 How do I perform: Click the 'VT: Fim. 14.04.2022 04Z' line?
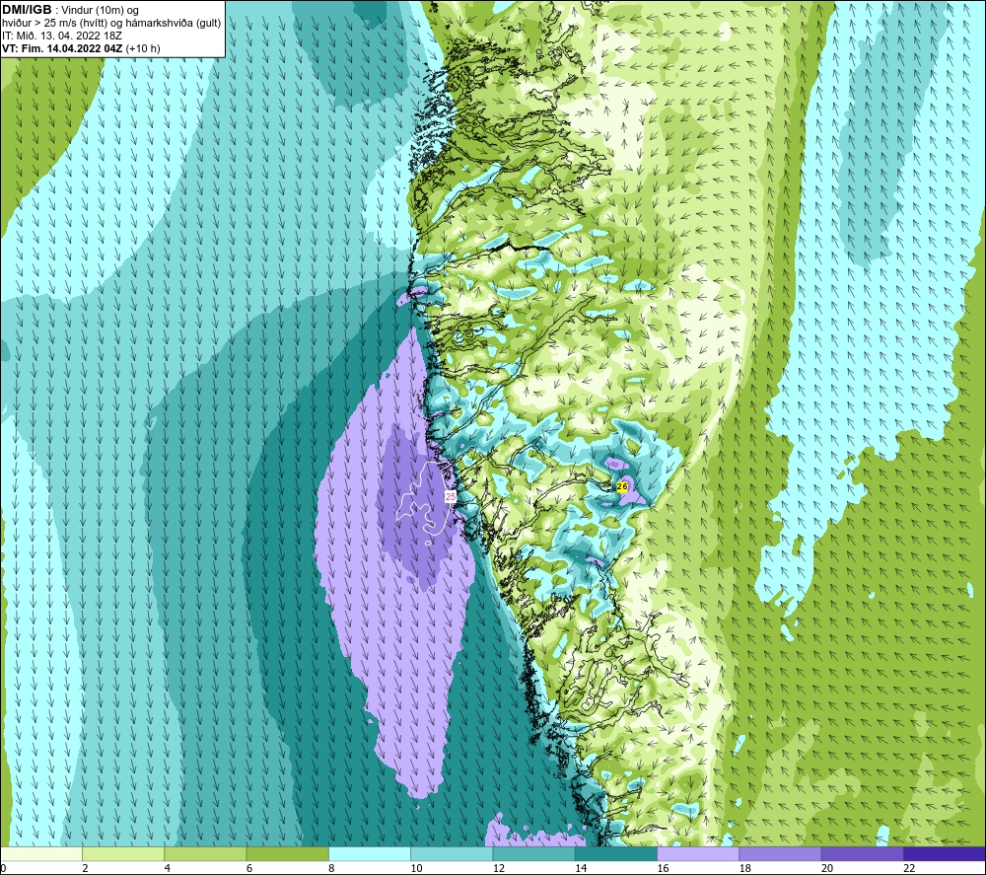pyautogui.click(x=62, y=48)
